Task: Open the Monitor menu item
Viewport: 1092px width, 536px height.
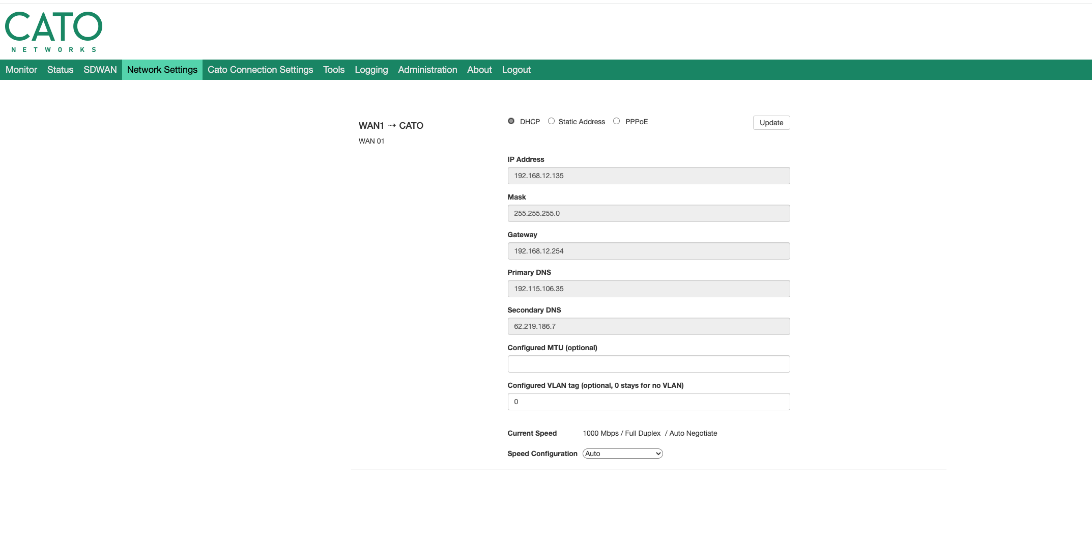Action: pyautogui.click(x=21, y=70)
